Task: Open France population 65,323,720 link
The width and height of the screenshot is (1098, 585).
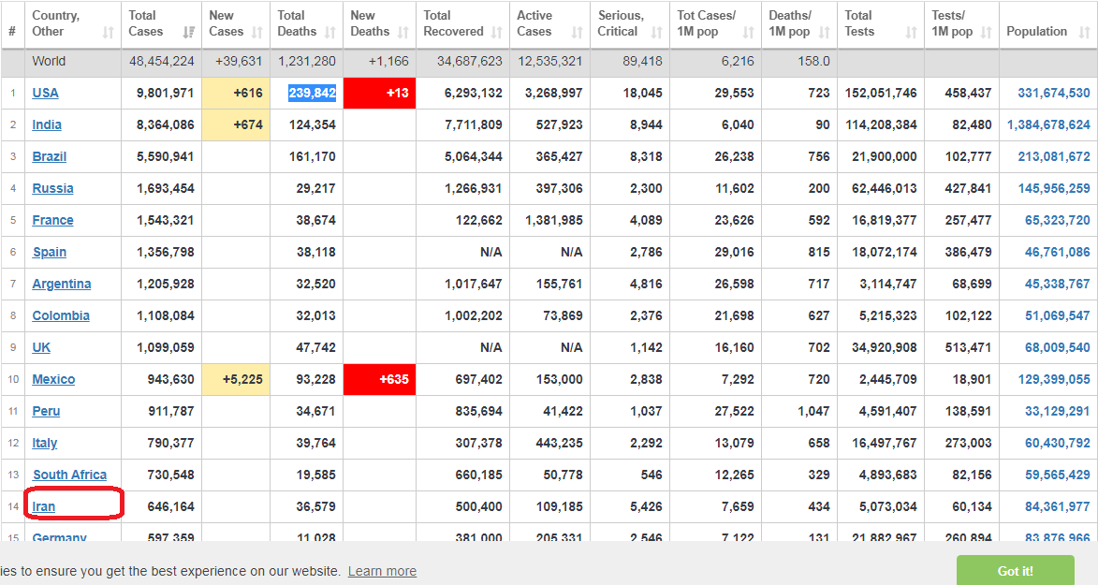Action: point(1058,220)
